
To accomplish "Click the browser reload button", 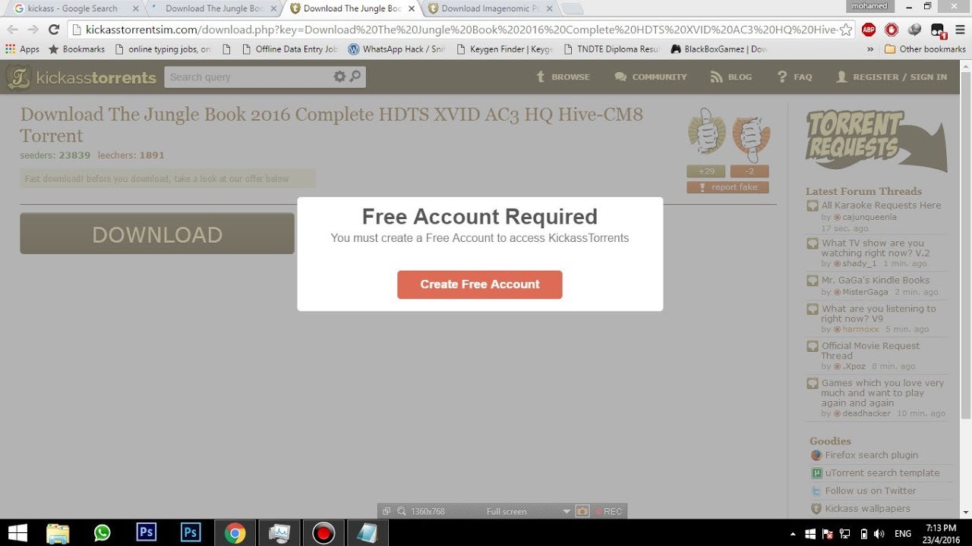I will pos(53,30).
